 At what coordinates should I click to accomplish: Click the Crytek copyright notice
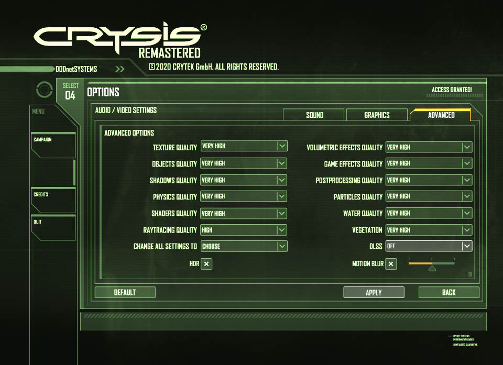click(x=214, y=67)
